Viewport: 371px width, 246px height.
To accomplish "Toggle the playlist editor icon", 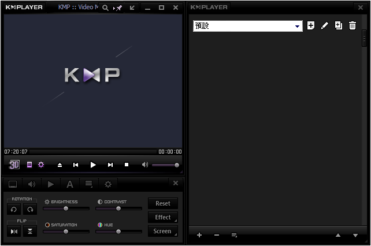I will pos(29,165).
